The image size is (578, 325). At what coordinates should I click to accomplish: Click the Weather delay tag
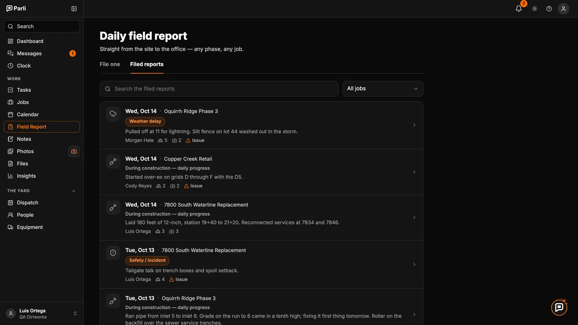pos(145,121)
